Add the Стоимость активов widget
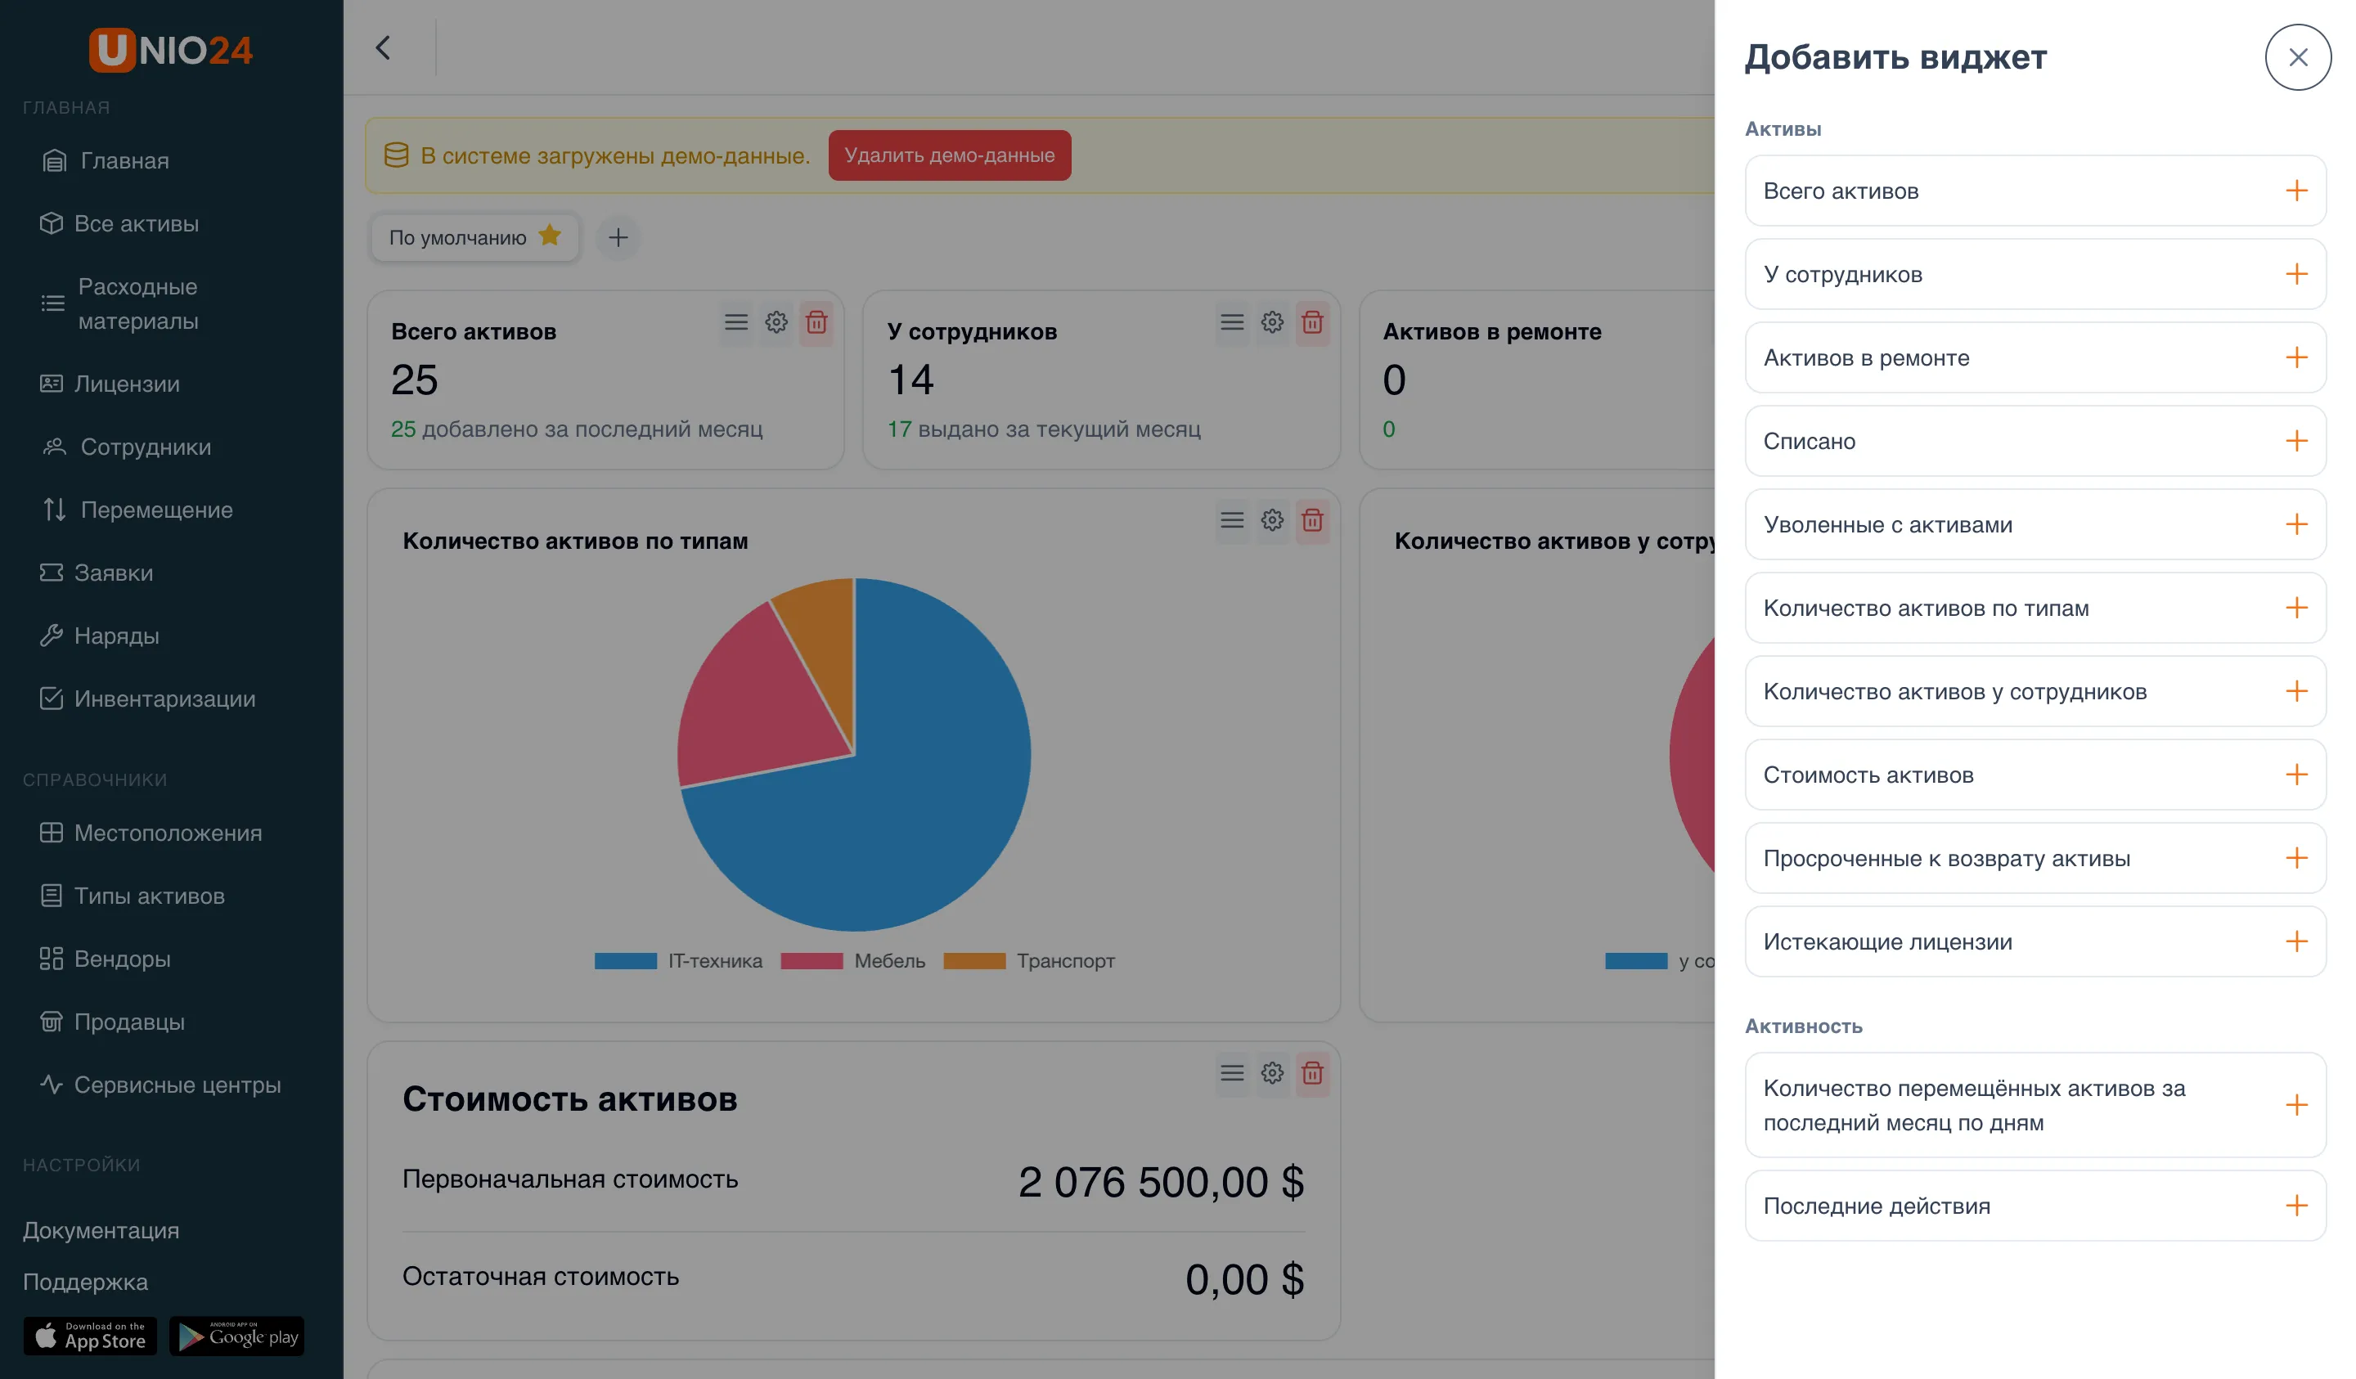 coord(2296,774)
